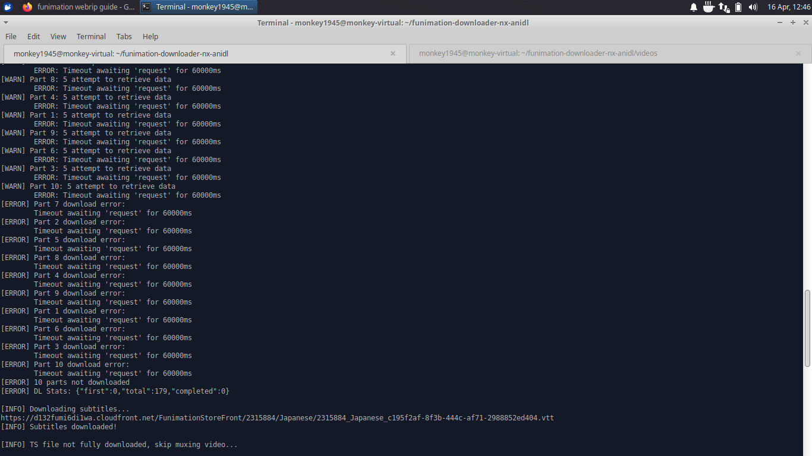
Task: Open the applications whisker menu
Action: pyautogui.click(x=7, y=7)
